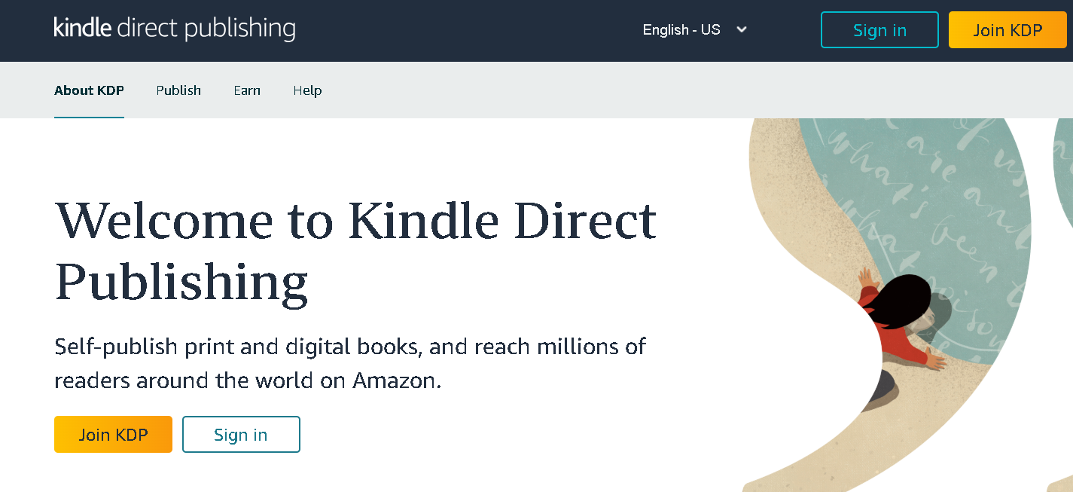The image size is (1073, 492).
Task: Open the Publish menu item
Action: coord(178,90)
